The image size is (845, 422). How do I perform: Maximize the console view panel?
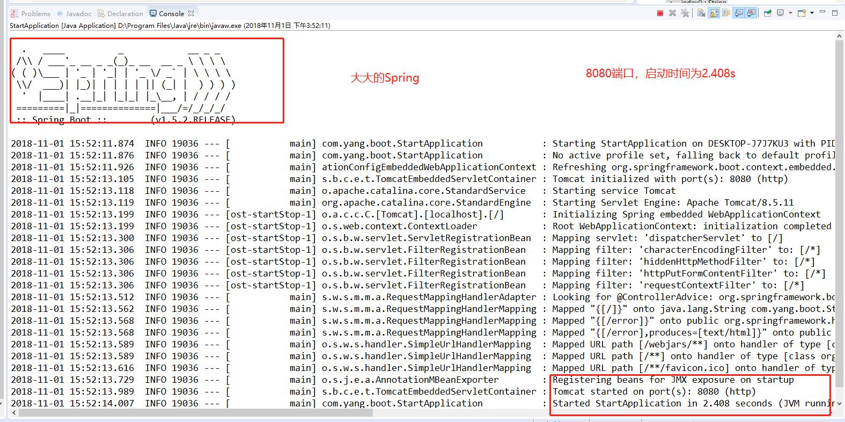coord(835,13)
